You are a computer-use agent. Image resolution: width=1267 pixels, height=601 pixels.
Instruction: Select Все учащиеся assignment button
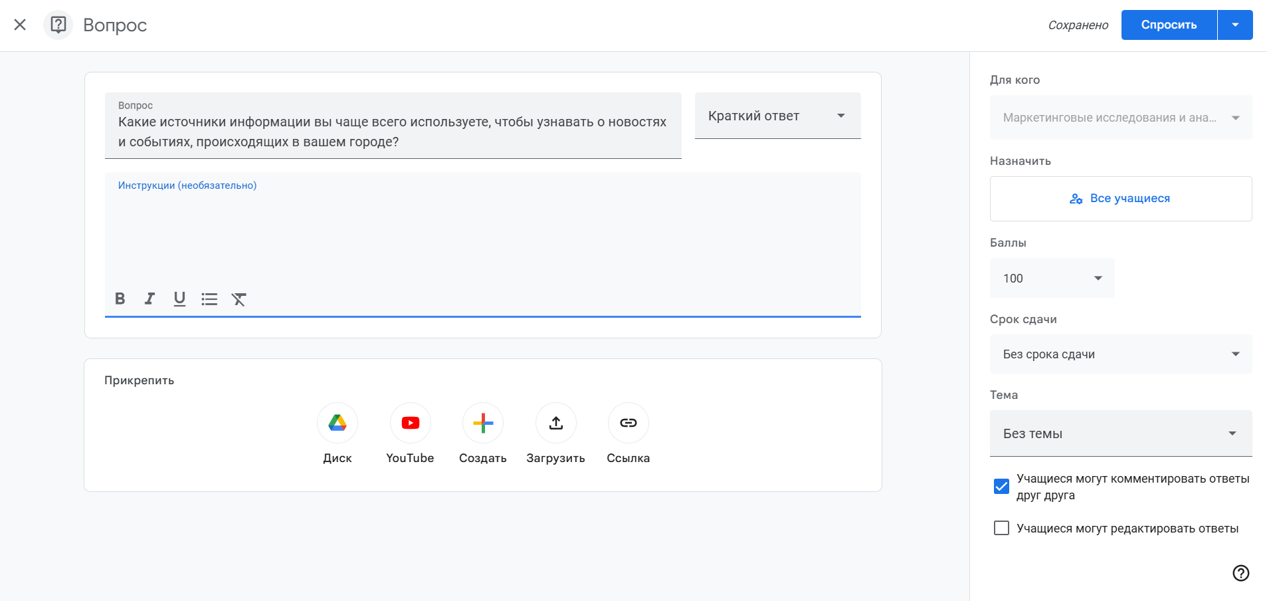(1120, 198)
